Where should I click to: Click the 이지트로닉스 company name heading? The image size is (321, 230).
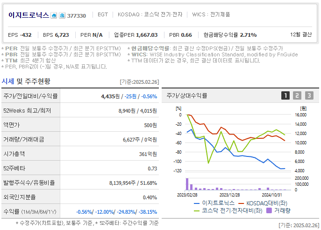click(29, 15)
